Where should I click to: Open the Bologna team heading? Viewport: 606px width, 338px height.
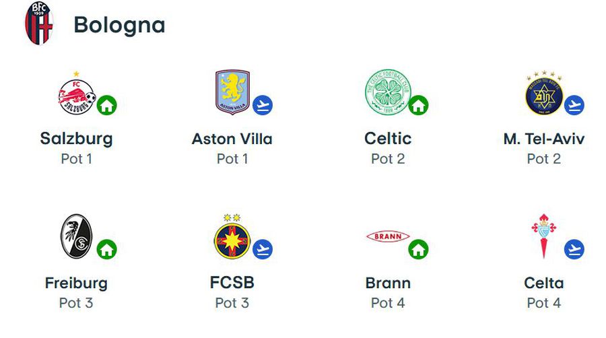[119, 26]
